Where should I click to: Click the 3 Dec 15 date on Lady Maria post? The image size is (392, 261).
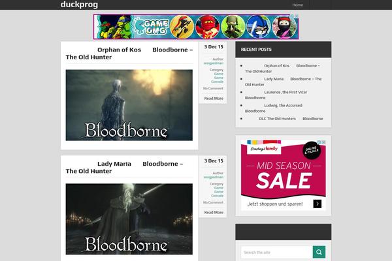[x=214, y=161]
